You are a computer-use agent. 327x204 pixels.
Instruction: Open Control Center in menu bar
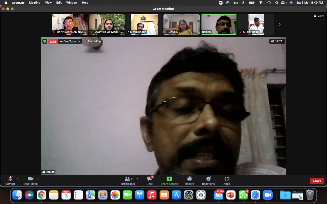point(283,3)
